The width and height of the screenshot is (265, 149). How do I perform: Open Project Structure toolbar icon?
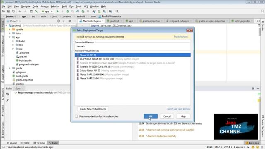pyautogui.click(x=111, y=11)
